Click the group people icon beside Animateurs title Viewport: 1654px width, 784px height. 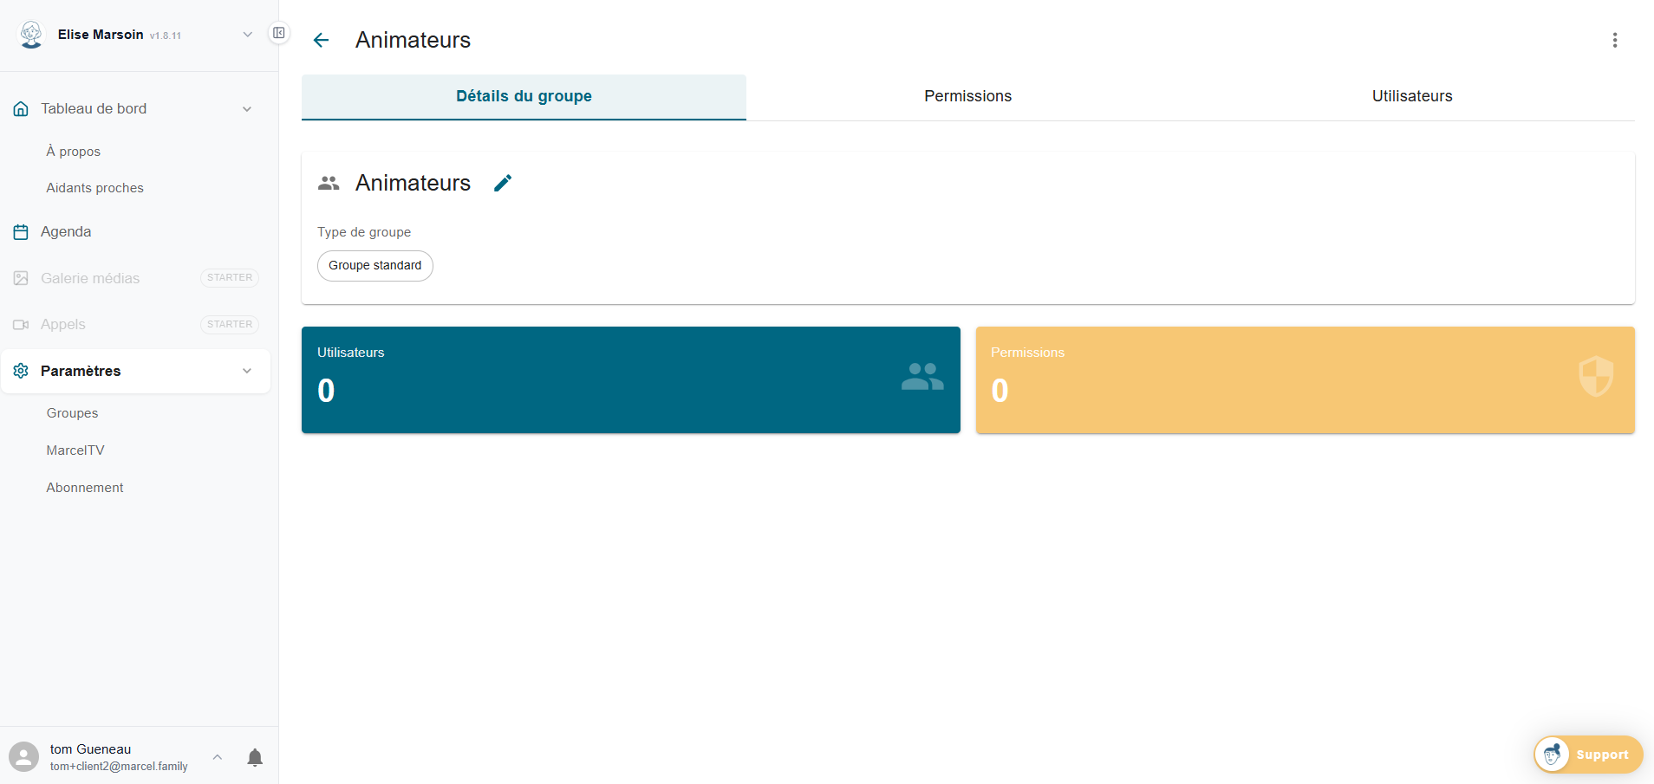pos(328,183)
